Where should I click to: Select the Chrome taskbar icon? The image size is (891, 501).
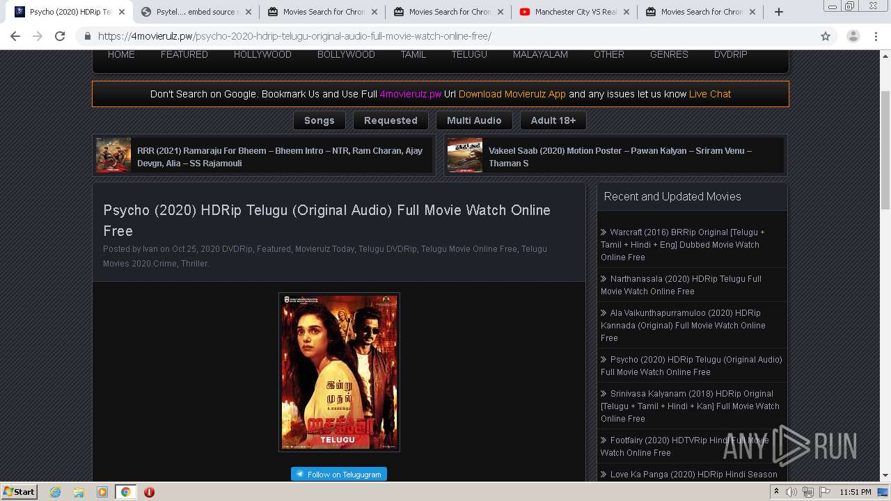125,492
